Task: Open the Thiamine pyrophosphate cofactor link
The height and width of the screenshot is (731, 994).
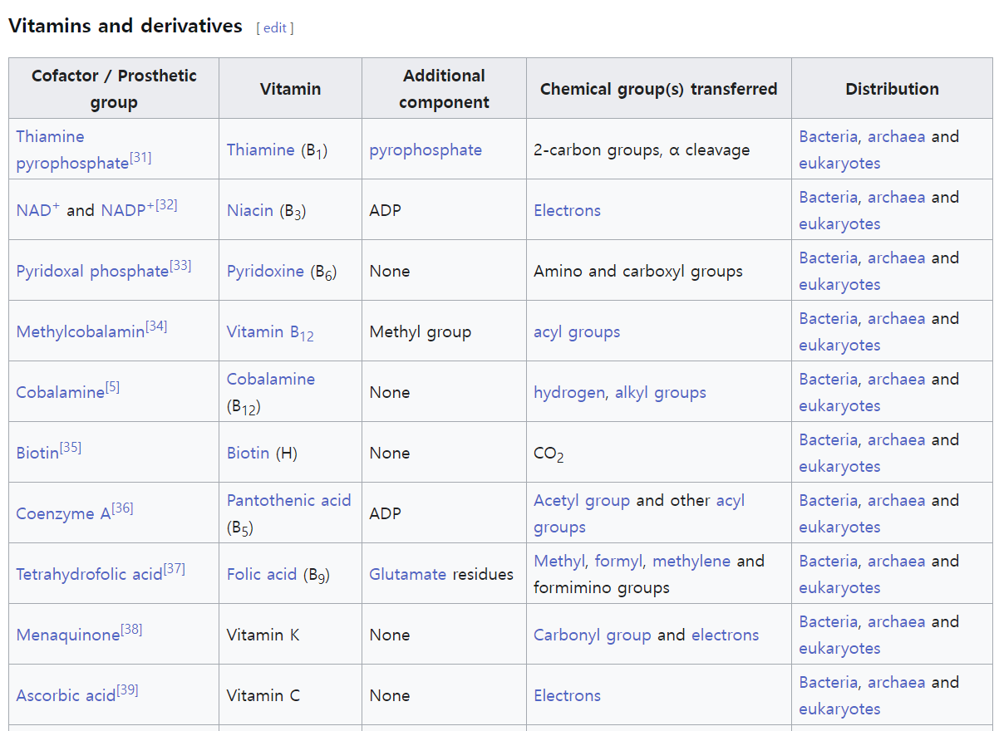Action: click(50, 136)
